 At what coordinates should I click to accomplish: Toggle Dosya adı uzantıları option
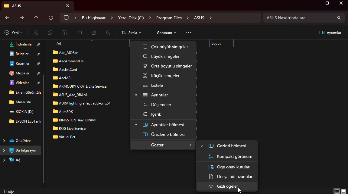(x=235, y=177)
